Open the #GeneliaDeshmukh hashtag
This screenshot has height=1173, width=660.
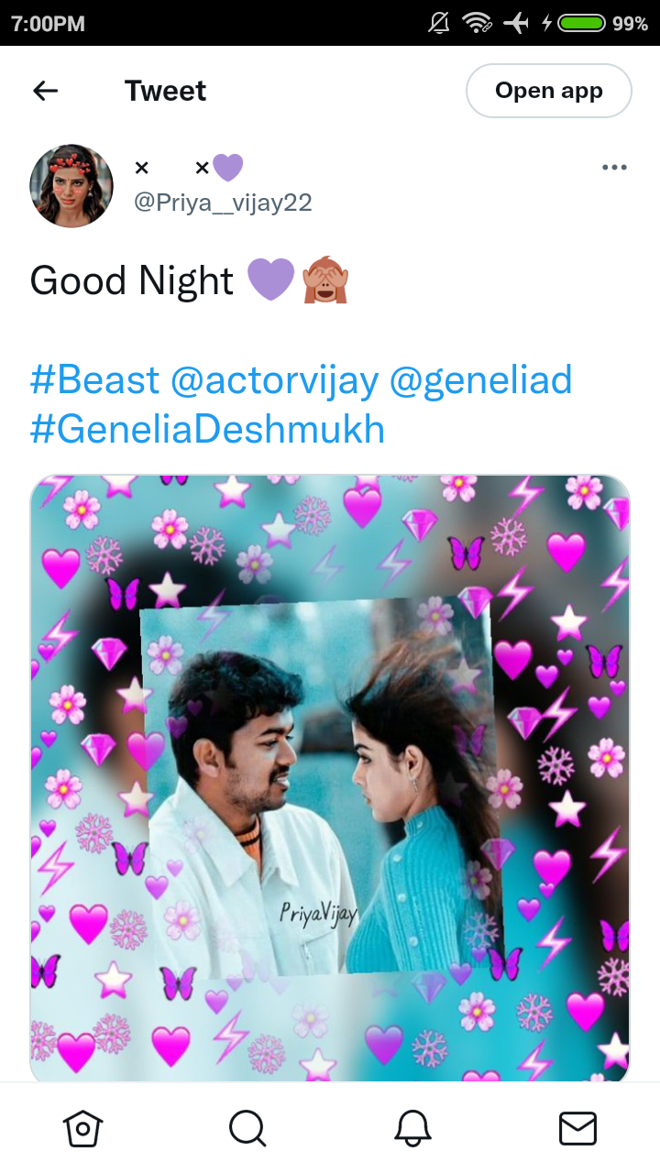[208, 430]
